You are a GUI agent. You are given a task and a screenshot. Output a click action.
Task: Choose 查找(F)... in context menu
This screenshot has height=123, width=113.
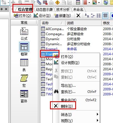pos(76,92)
